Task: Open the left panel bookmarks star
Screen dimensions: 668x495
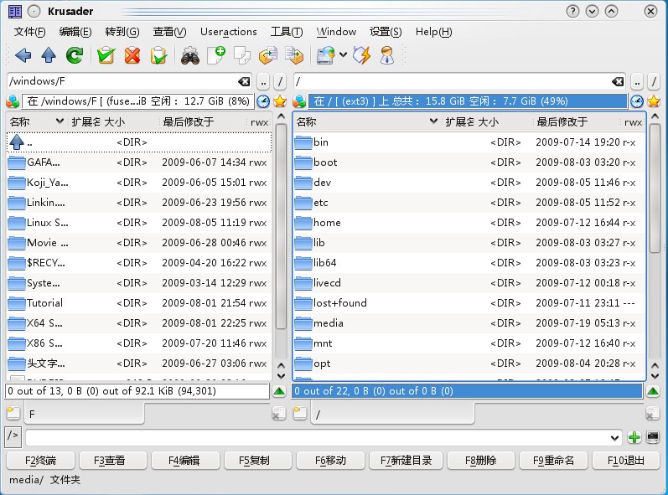Action: click(x=280, y=101)
